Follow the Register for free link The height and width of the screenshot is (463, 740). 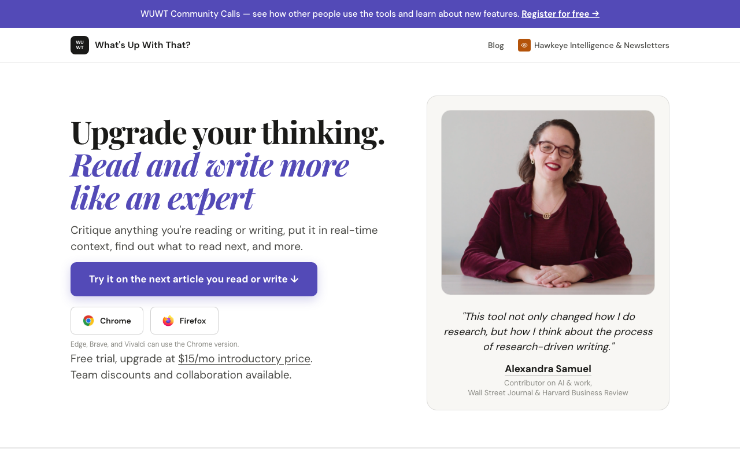[x=560, y=14]
